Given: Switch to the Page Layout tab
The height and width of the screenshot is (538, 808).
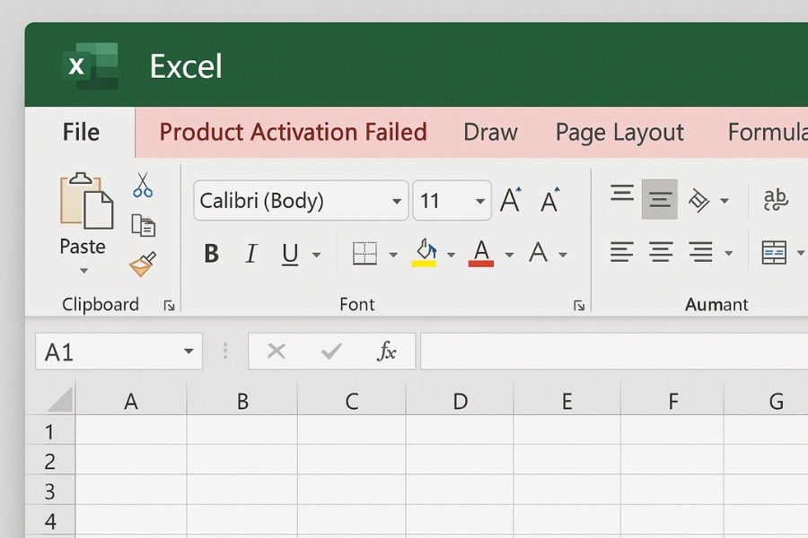Looking at the screenshot, I should 619,133.
